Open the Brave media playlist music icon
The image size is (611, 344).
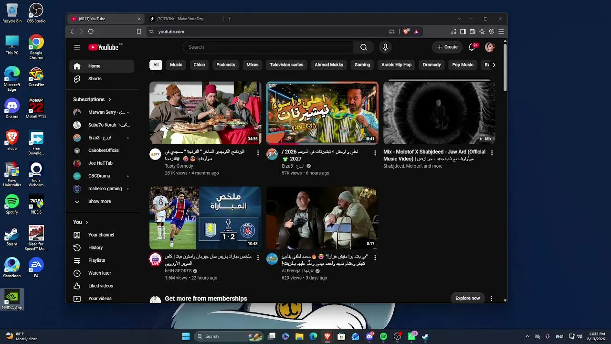point(453,32)
